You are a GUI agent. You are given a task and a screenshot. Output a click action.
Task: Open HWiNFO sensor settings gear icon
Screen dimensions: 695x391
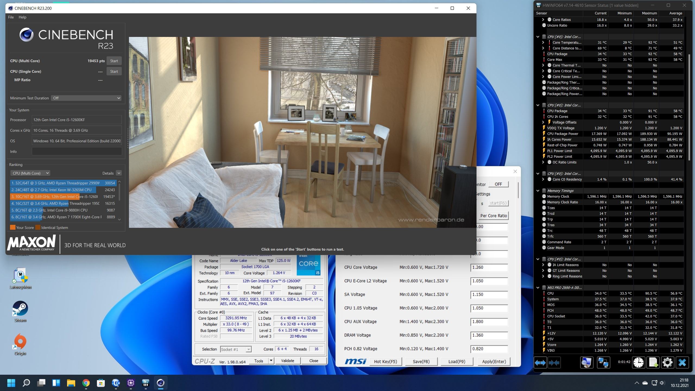point(668,362)
